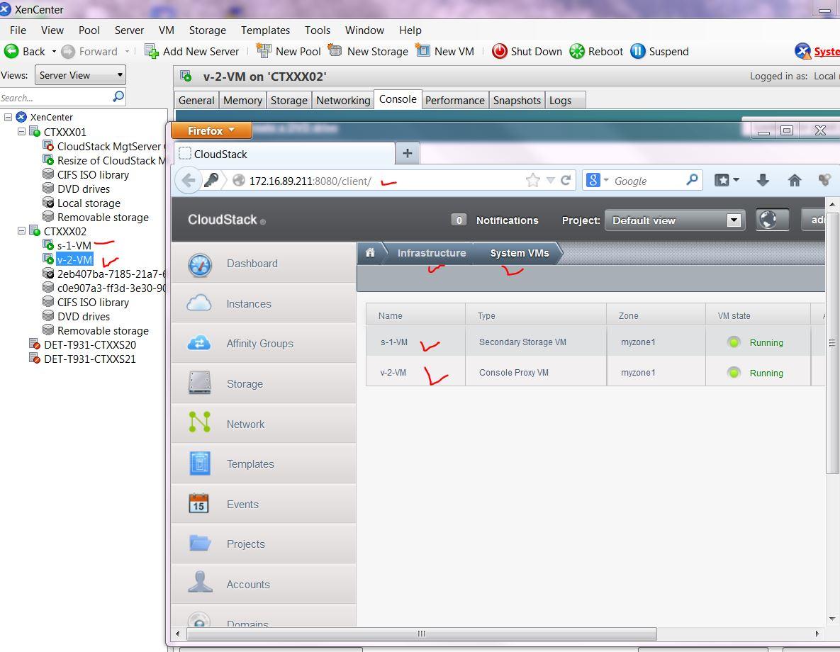
Task: Collapse the CTXXX02 server node
Action: click(x=21, y=231)
